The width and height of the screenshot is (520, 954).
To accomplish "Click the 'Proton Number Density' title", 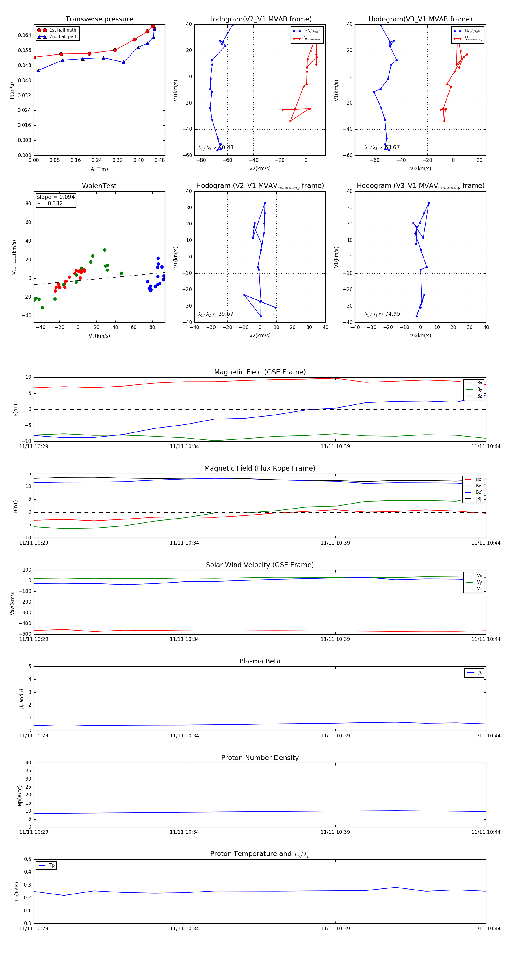I will point(260,758).
